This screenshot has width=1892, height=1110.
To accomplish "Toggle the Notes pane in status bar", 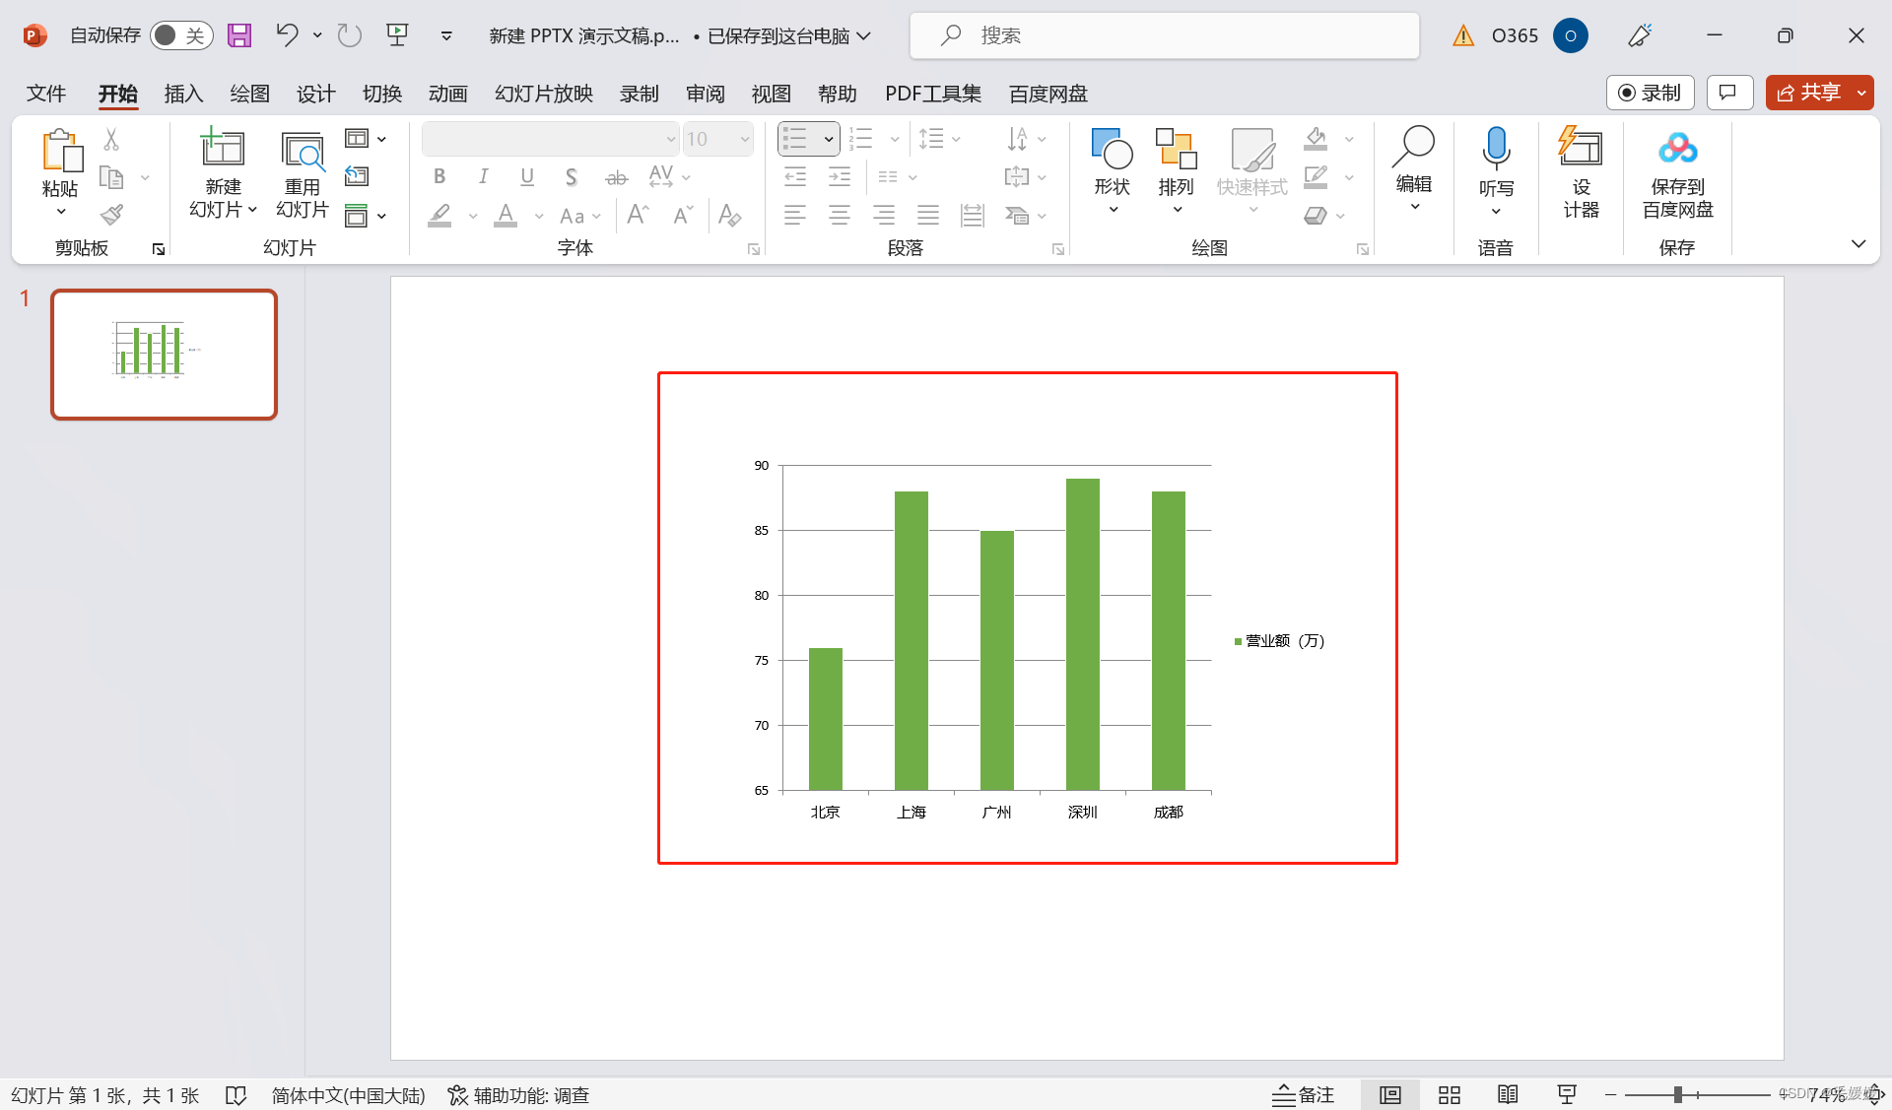I will [x=1303, y=1095].
